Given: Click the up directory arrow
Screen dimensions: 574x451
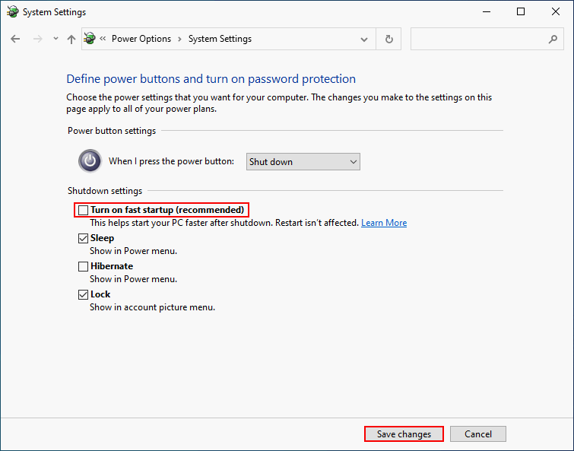Looking at the screenshot, I should (71, 39).
